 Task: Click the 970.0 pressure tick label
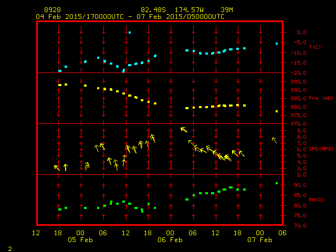299,124
